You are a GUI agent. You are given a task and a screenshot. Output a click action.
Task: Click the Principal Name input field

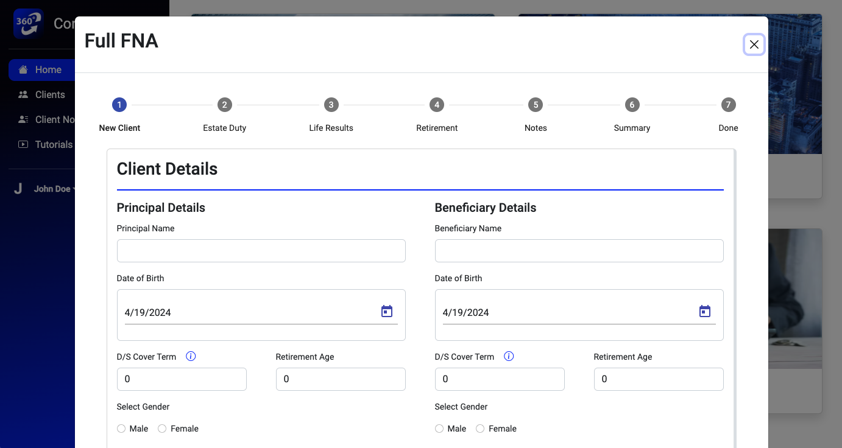point(261,251)
